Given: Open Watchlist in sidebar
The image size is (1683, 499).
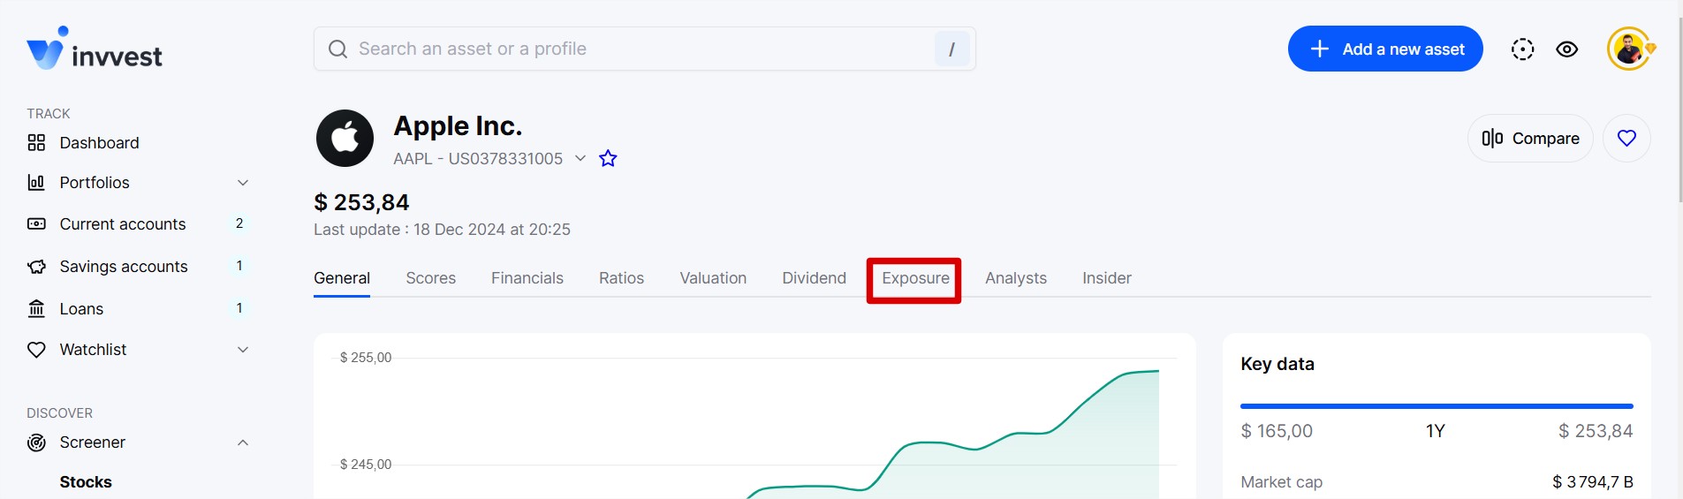Looking at the screenshot, I should [x=93, y=350].
